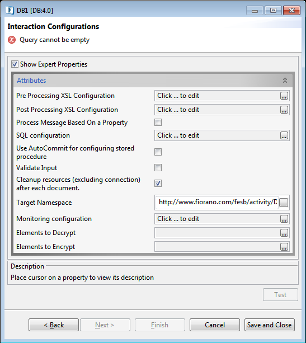Select the Monitoring configuration label

54,219
